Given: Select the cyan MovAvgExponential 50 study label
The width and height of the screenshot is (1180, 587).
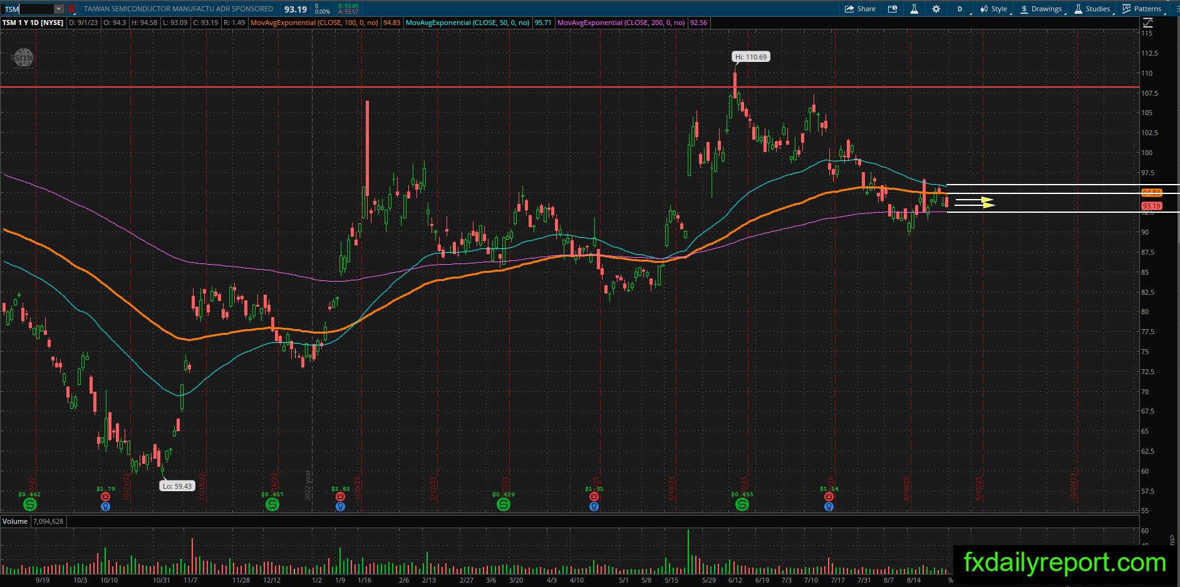Looking at the screenshot, I should tap(468, 23).
